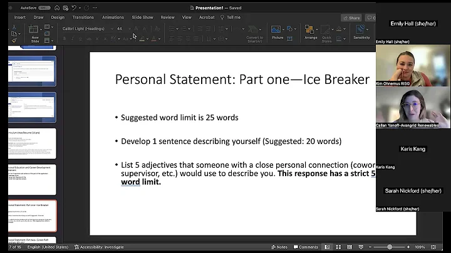Viewport: 451px width, 253px height.
Task: Insert a Picture using the Picture icon
Action: [276, 29]
